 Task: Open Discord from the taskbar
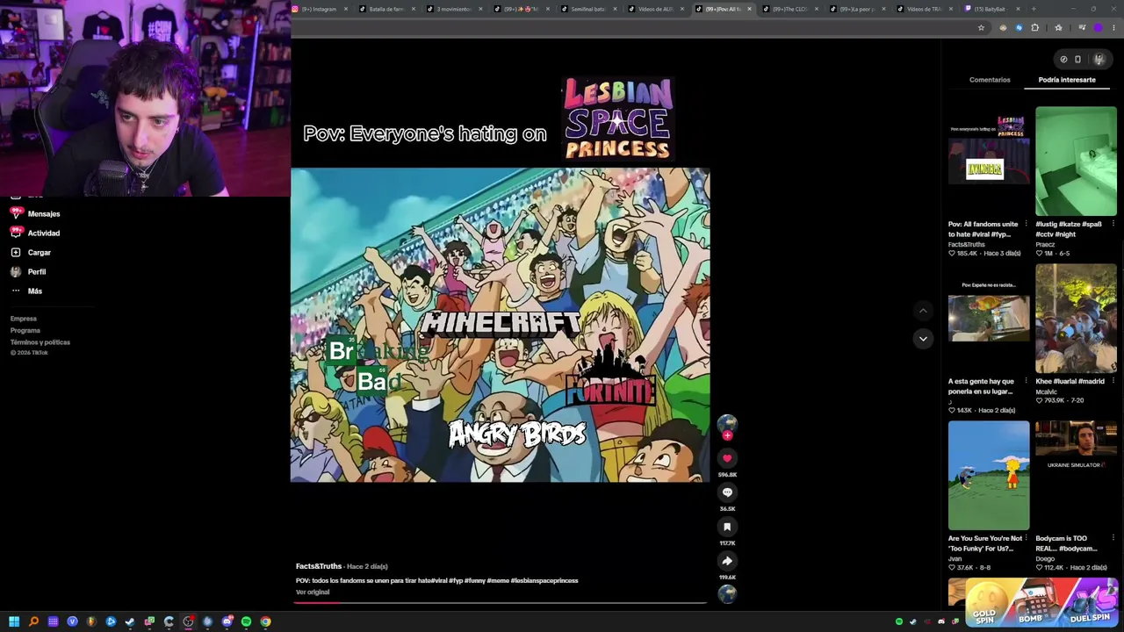[227, 622]
